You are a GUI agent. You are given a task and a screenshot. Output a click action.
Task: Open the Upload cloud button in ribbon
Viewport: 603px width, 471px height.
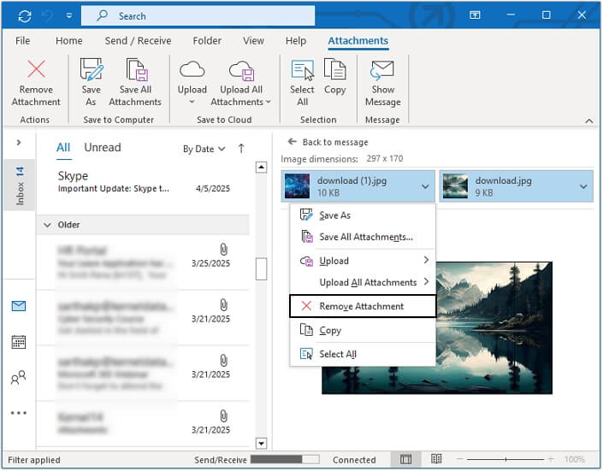coord(192,83)
